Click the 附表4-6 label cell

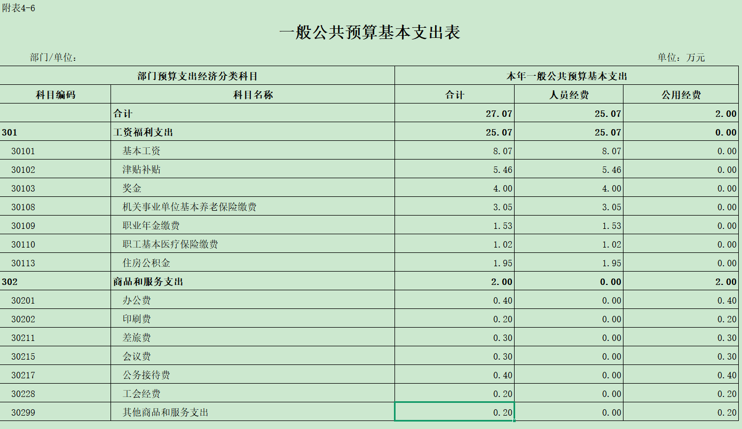[x=19, y=8]
